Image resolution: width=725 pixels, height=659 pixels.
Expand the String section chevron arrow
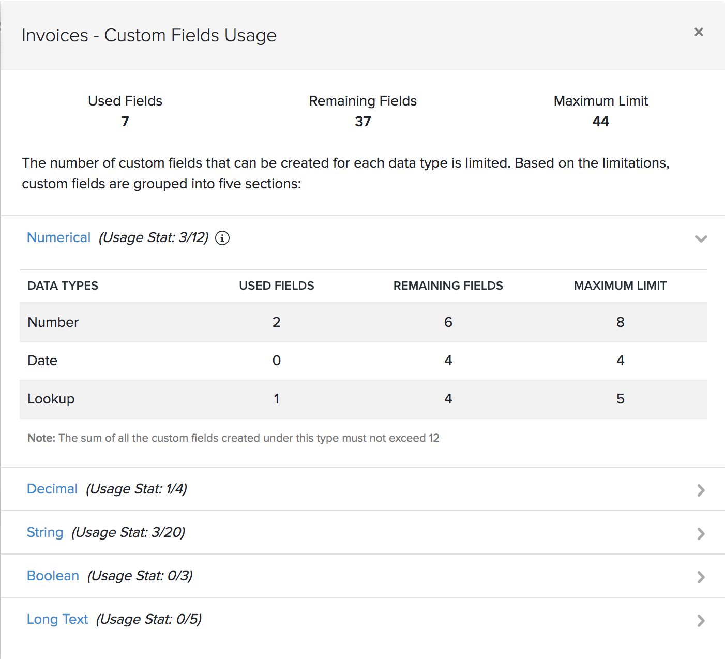pyautogui.click(x=701, y=533)
